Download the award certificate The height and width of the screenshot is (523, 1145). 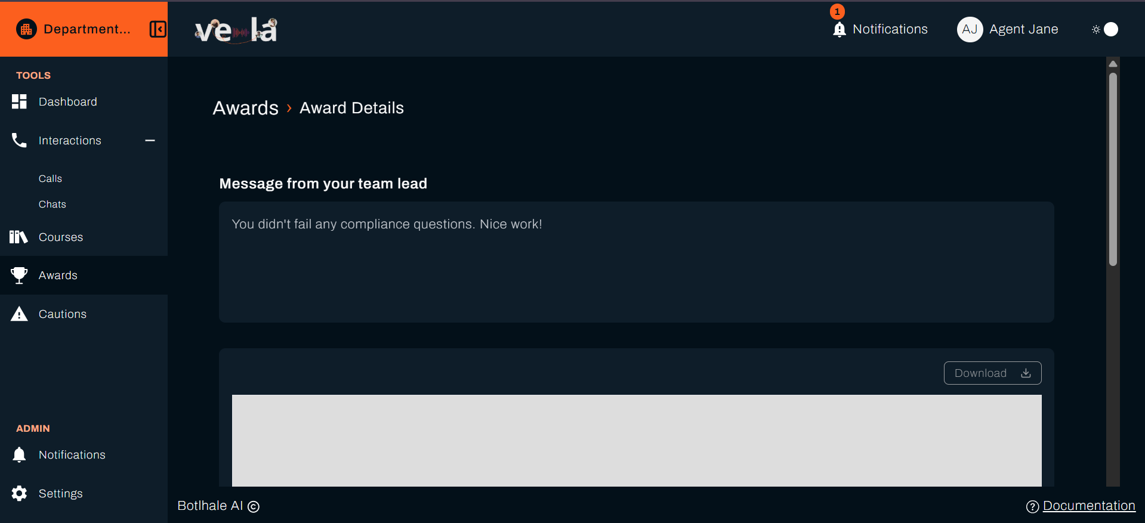tap(992, 373)
